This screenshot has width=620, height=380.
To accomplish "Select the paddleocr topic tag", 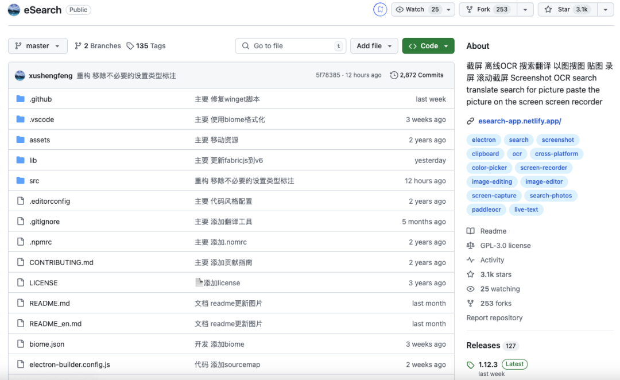I will (486, 210).
